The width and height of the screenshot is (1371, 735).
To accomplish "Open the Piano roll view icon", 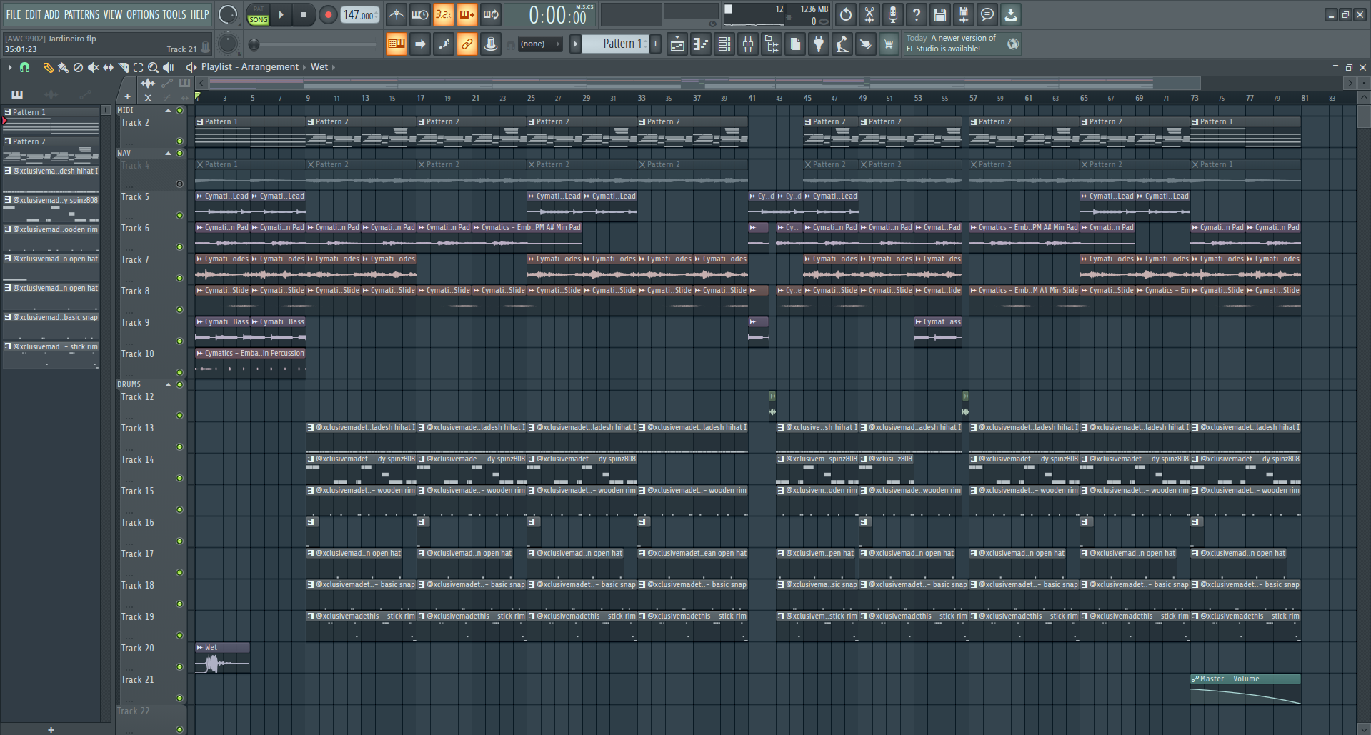I will coord(701,44).
